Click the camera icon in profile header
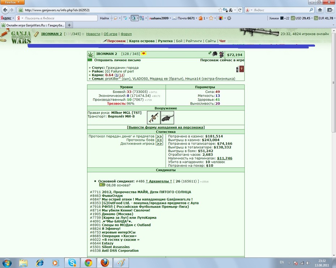This screenshot has width=336, height=268. pos(215,54)
